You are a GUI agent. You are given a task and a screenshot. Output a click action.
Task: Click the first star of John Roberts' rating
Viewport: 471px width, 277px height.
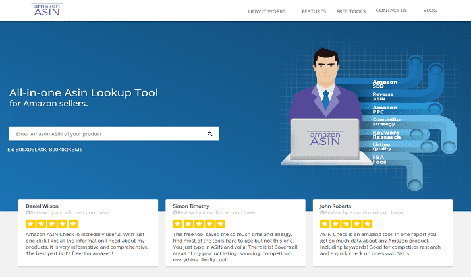click(325, 224)
